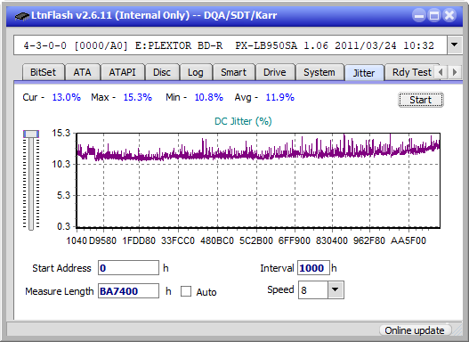Viewport: 469px width, 342px height.
Task: Open the Smart tab
Action: [233, 72]
